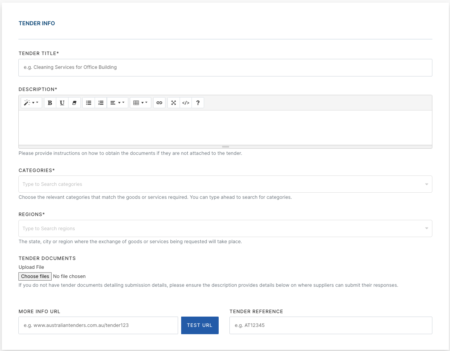Viewport: 450px width, 351px height.
Task: Grab the description editor resize handle
Action: click(225, 147)
